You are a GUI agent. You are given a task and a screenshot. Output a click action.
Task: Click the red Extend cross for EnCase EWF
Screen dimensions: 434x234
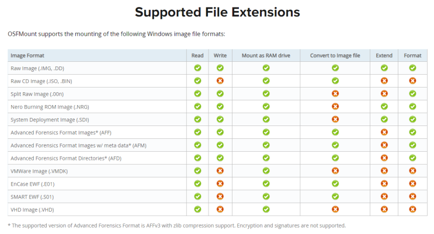(x=384, y=183)
